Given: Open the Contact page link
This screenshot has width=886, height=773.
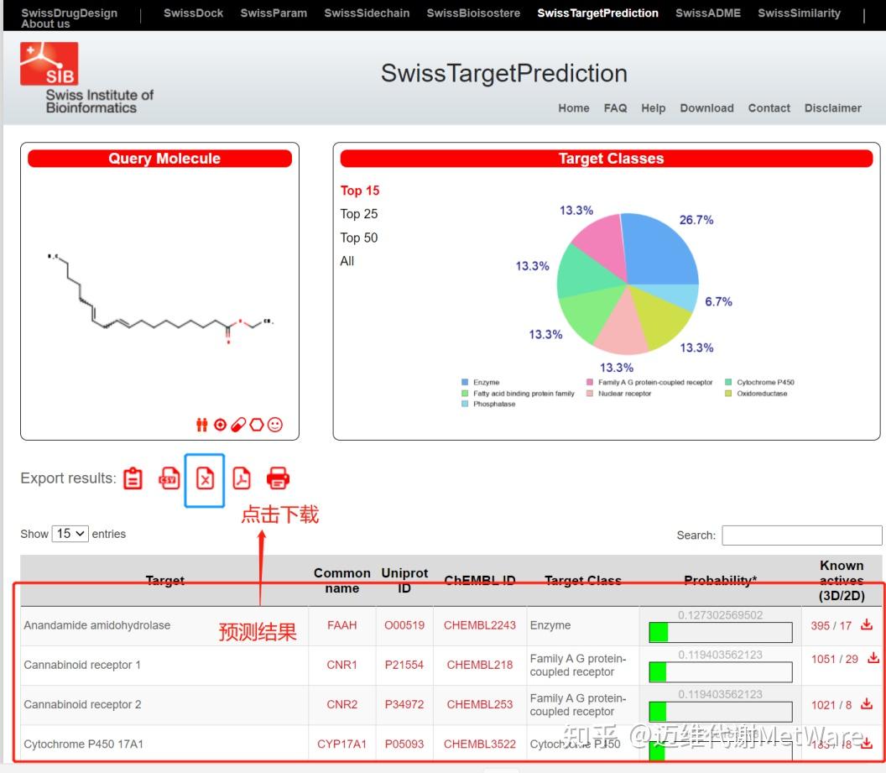Looking at the screenshot, I should [x=769, y=108].
